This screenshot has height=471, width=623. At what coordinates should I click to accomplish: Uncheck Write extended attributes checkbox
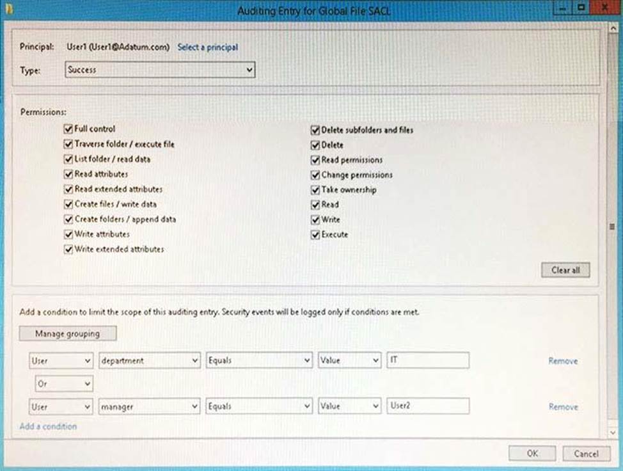pos(69,250)
